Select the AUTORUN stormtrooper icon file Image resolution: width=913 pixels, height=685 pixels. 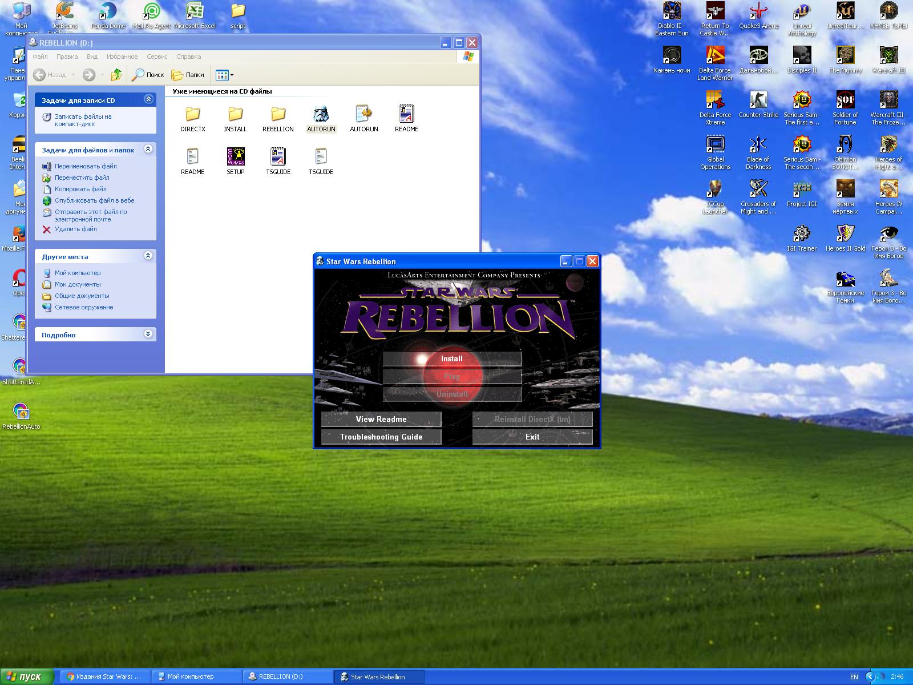321,115
